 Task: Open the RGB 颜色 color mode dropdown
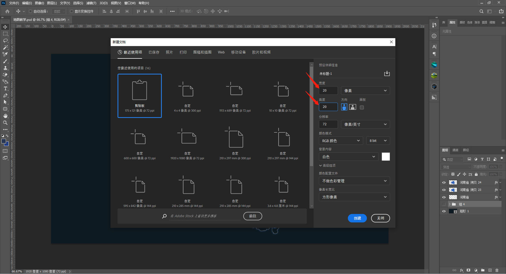tap(341, 141)
